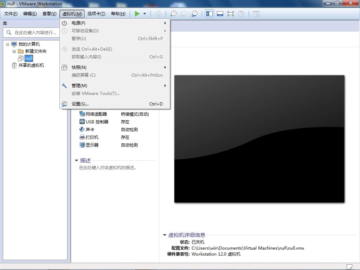Click the search magnifier icon in library
Screen dimensions: 360x270
pyautogui.click(x=9, y=32)
